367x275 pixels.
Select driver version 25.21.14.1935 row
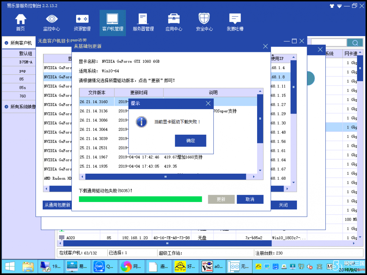168,166
